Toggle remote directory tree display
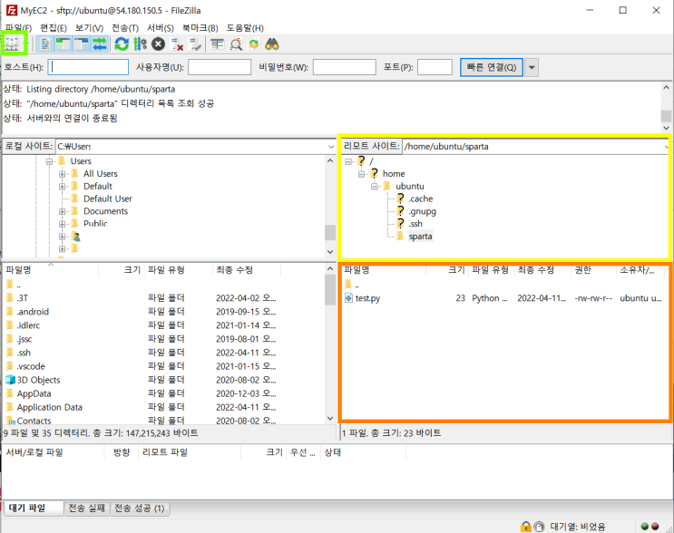The image size is (674, 533). tap(82, 44)
